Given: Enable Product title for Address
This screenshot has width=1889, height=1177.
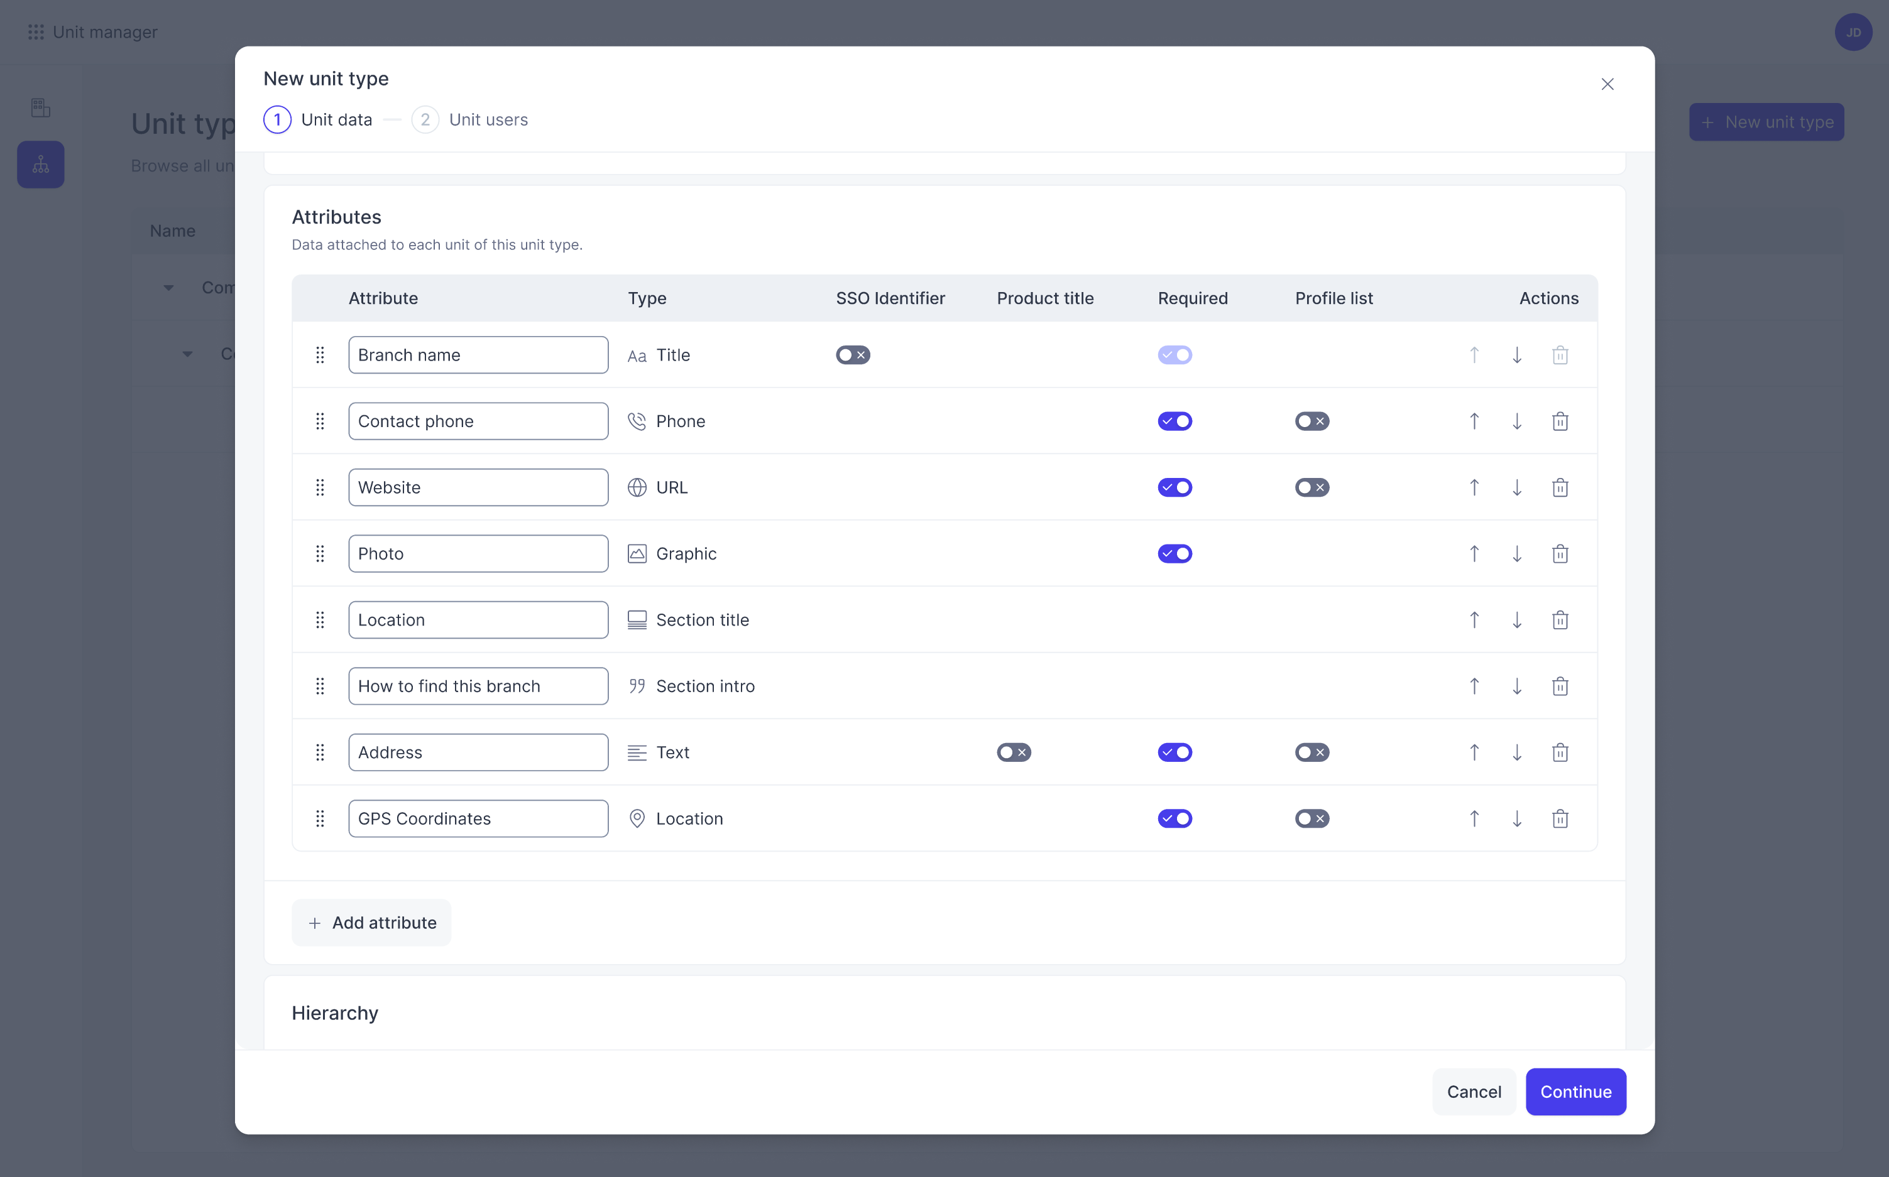Looking at the screenshot, I should [x=1014, y=752].
